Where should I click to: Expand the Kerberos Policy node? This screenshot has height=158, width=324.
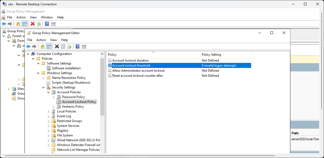click(x=54, y=107)
